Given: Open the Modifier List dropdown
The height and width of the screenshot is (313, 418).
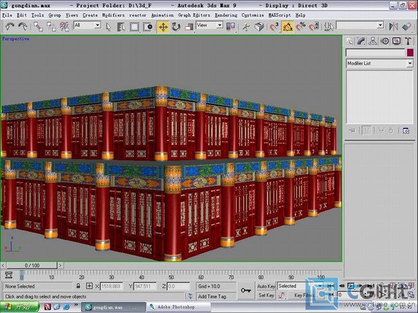Looking at the screenshot, I should click(x=379, y=63).
